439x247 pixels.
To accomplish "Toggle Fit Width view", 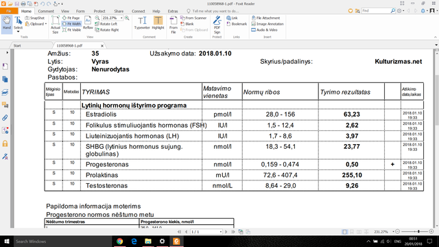I will [71, 24].
